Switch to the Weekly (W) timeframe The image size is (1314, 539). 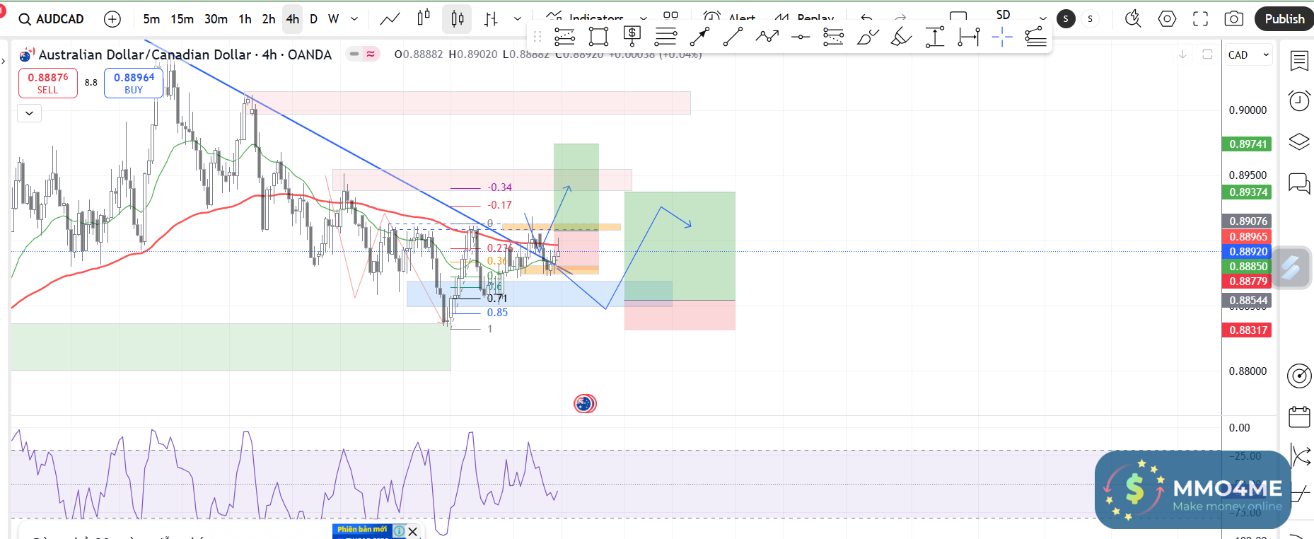(x=333, y=19)
